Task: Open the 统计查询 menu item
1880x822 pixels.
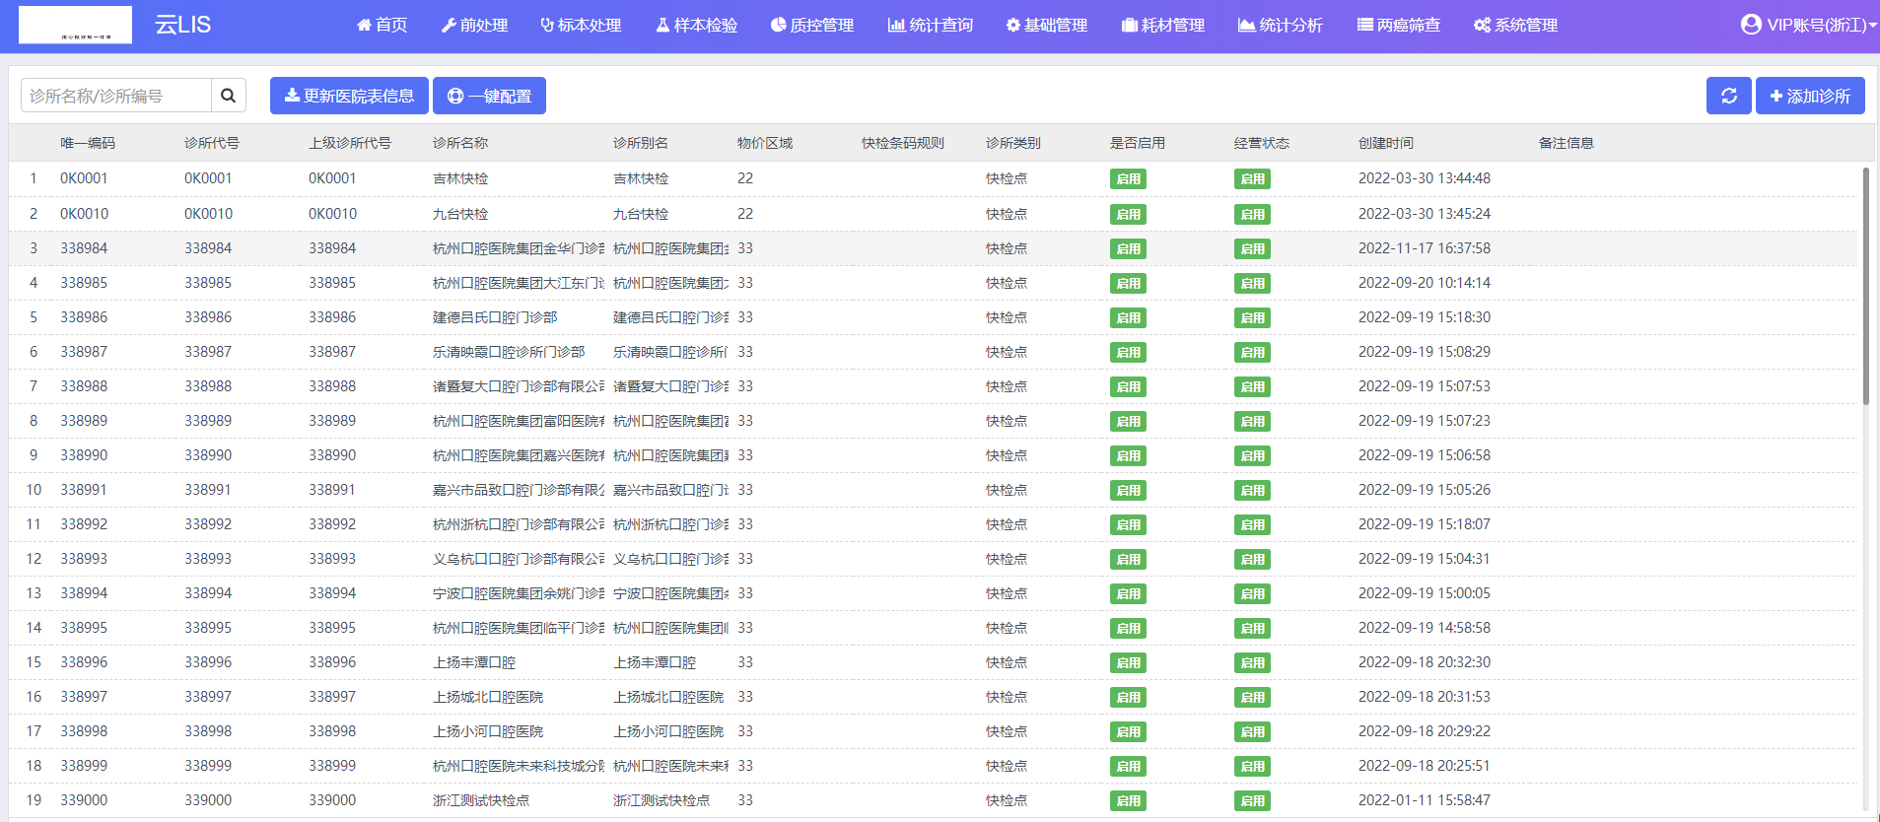Action: tap(931, 25)
